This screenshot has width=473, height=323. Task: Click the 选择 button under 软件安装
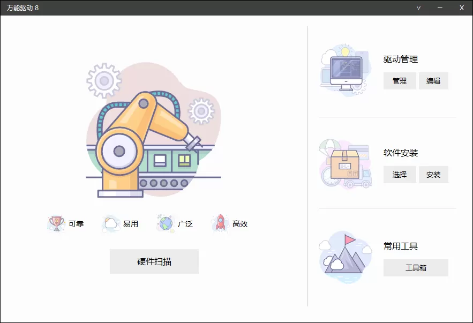coord(400,175)
